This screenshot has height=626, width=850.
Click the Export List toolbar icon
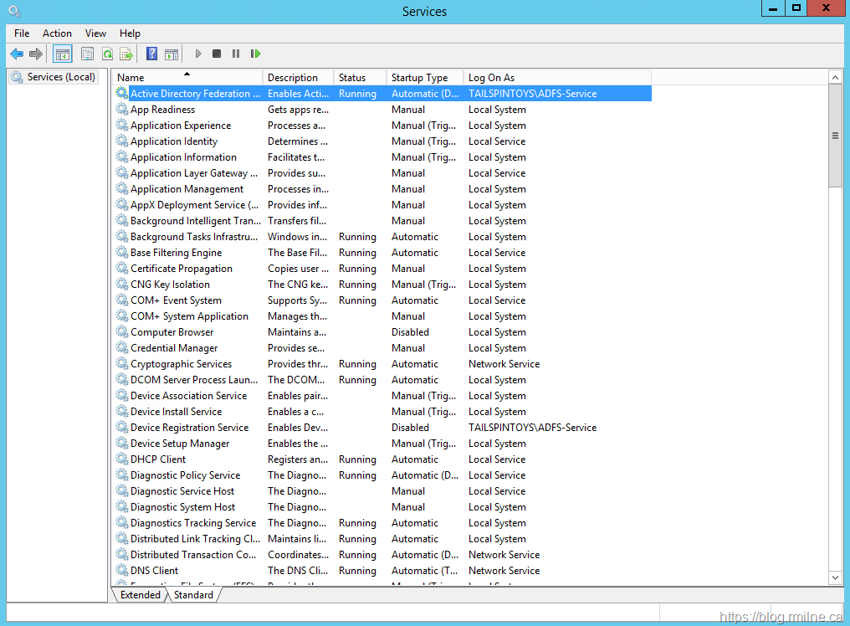(x=126, y=54)
